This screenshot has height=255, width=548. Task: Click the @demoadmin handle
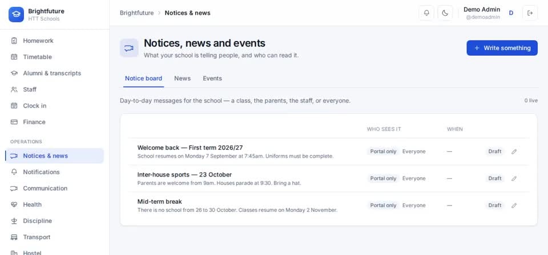tap(483, 17)
